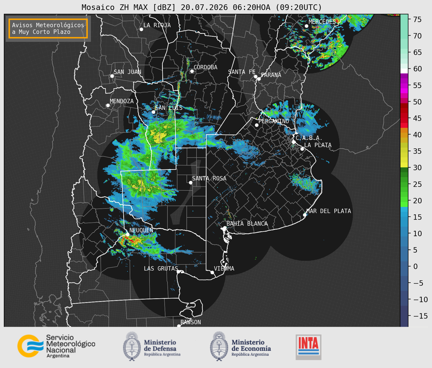Click the PERGAMINO city label
Viewport: 432px width, 368px height.
274,121
